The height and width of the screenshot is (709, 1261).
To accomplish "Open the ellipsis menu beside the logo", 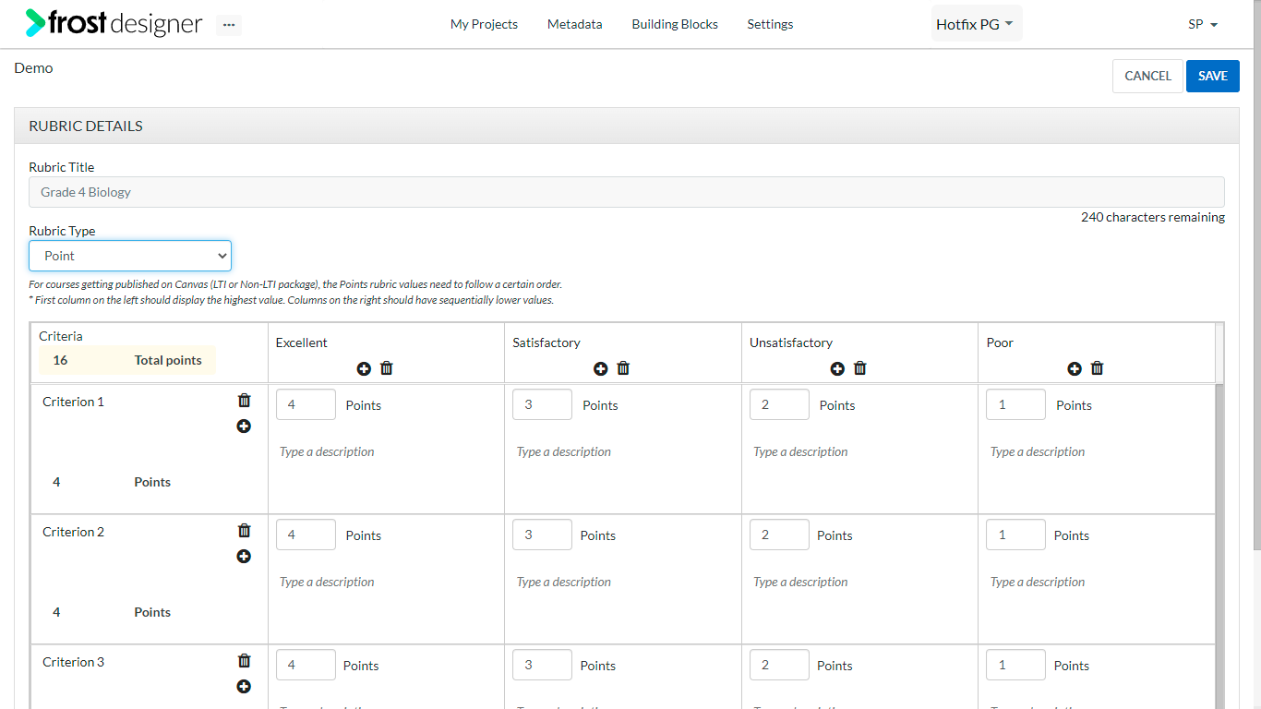I will pyautogui.click(x=229, y=25).
